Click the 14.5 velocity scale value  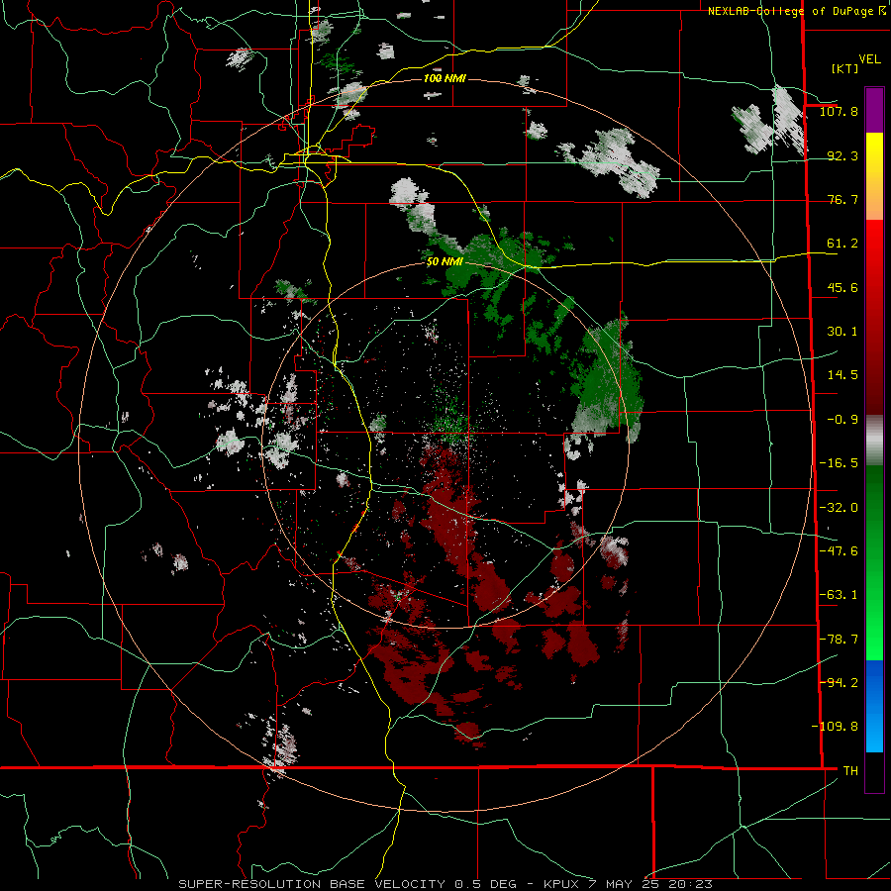click(842, 375)
